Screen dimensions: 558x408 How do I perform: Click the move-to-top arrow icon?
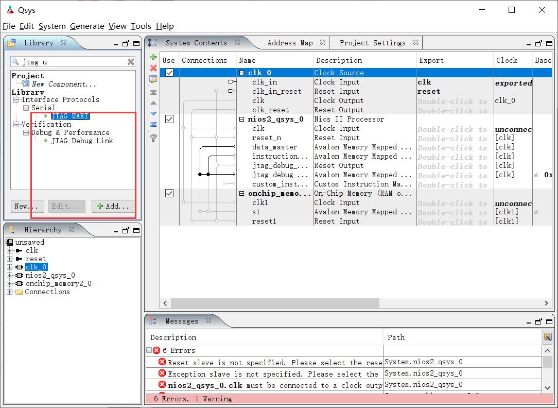pos(153,92)
